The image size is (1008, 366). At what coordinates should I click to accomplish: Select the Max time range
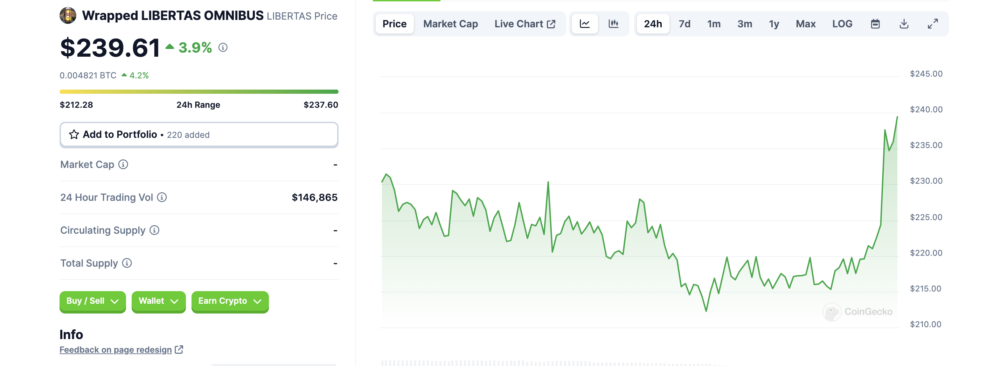click(805, 24)
